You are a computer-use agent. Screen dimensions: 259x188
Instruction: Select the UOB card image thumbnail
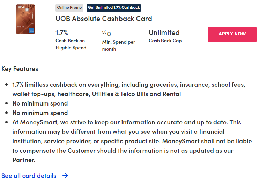point(25,19)
